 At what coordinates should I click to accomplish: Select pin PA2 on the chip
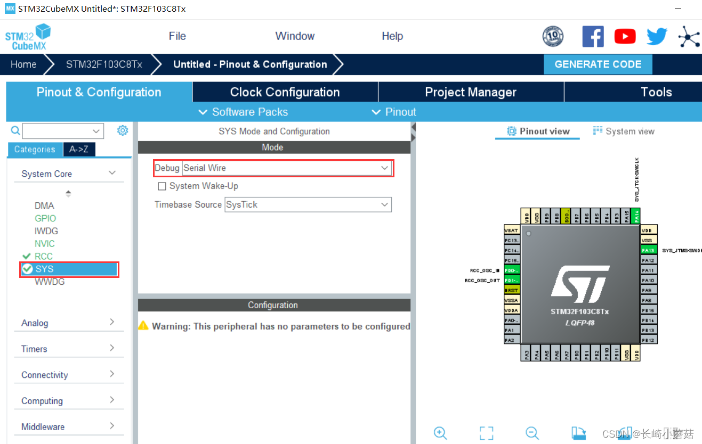point(512,340)
